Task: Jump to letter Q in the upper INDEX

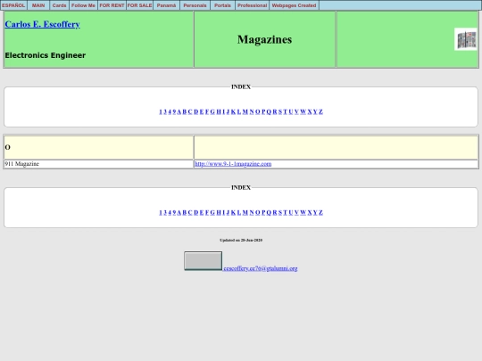Action: [x=269, y=111]
